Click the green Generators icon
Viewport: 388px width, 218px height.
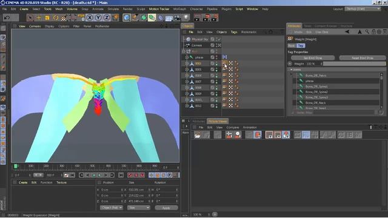[x=144, y=18]
